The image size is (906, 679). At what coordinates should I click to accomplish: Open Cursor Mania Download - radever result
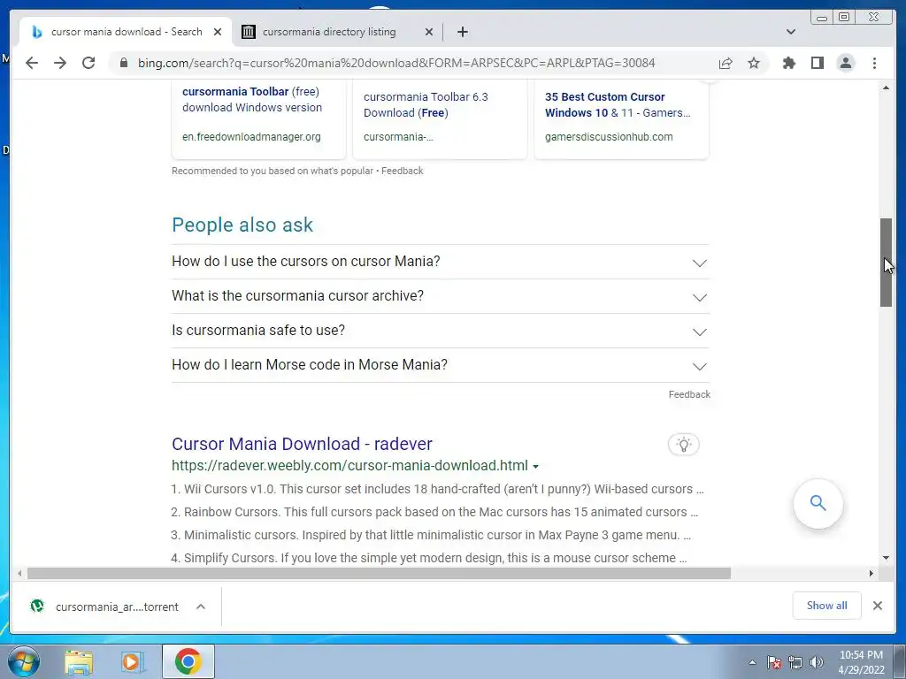302,444
